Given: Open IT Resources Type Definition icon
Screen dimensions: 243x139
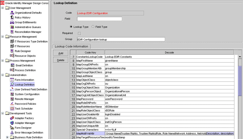Looking at the screenshot, I should (x=12, y=41).
